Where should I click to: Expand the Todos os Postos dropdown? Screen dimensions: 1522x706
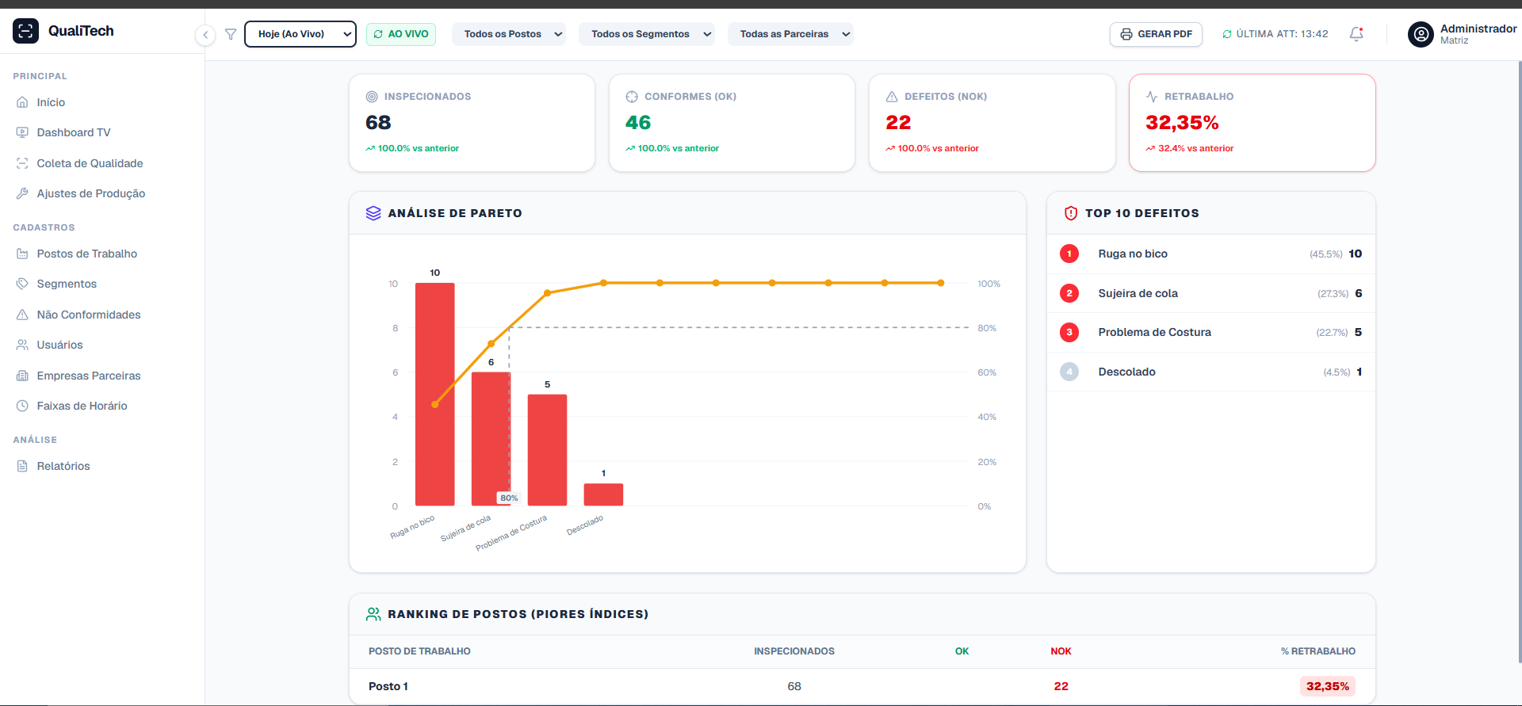[x=508, y=34]
